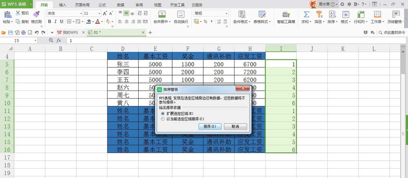Click the formula bar input showing 1
408x178 pixels.
[236, 40]
